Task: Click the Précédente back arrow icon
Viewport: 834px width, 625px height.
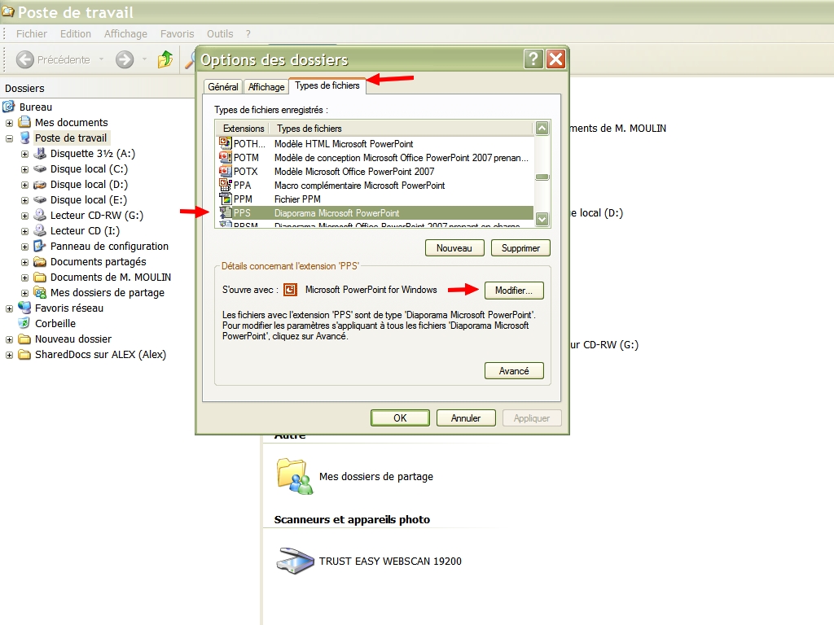Action: coord(25,59)
